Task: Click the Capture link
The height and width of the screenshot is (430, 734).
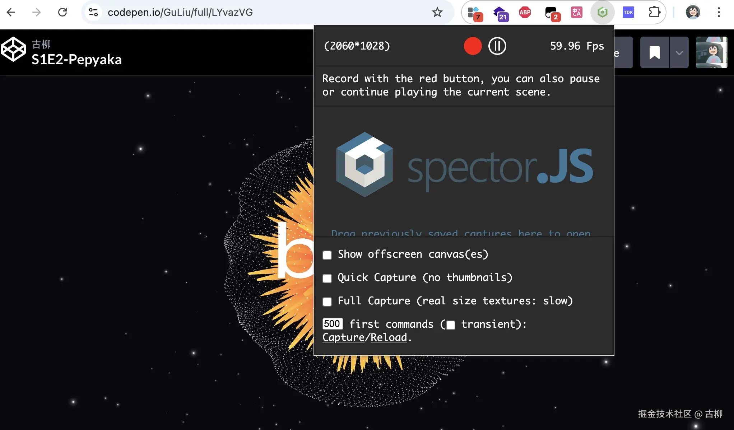Action: click(x=343, y=338)
